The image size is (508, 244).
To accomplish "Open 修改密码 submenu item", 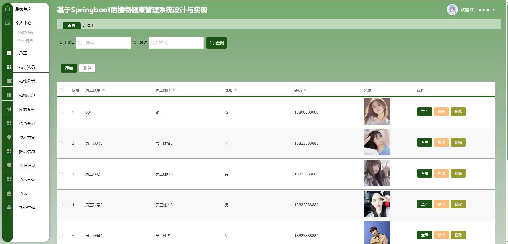I will click(25, 32).
